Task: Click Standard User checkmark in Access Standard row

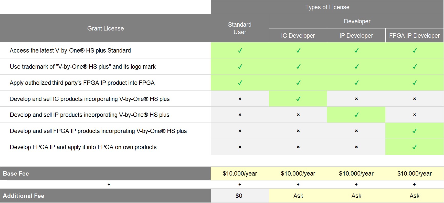Action: tap(240, 50)
